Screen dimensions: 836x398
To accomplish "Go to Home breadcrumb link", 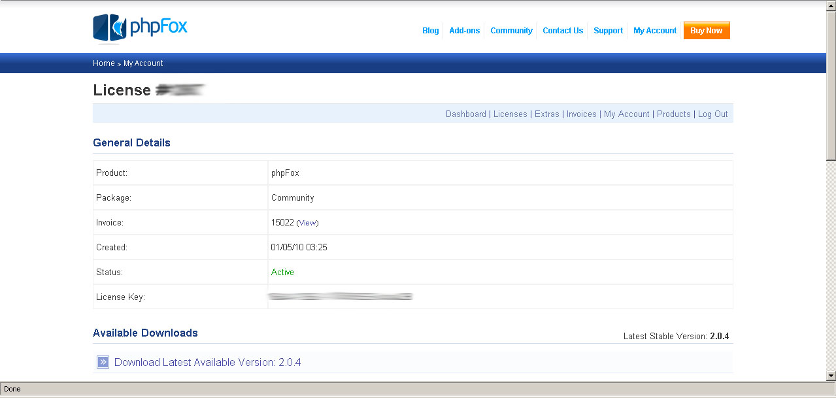I will (x=104, y=63).
